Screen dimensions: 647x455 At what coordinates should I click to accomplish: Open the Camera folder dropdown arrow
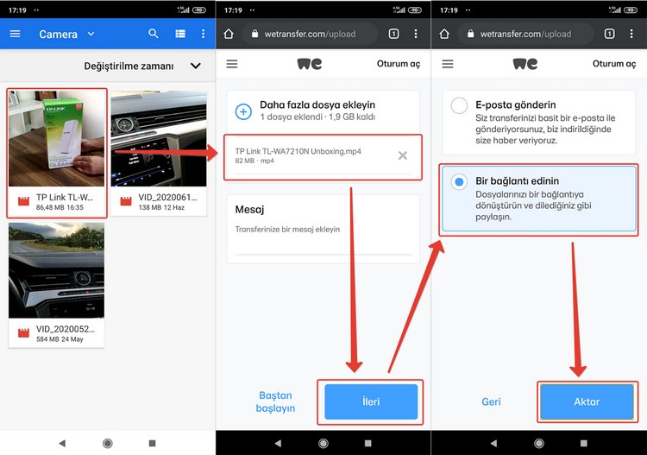(91, 35)
